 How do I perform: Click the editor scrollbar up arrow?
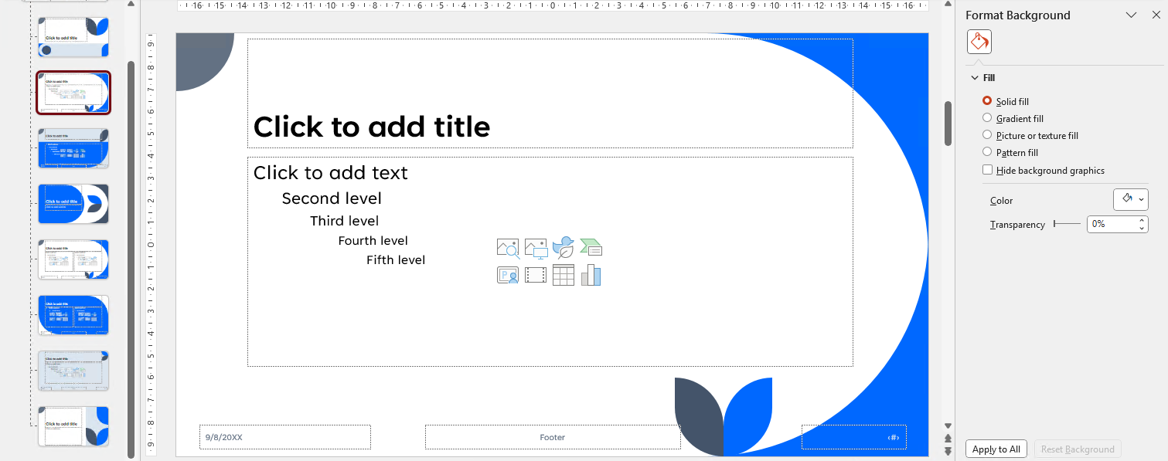pos(948,5)
